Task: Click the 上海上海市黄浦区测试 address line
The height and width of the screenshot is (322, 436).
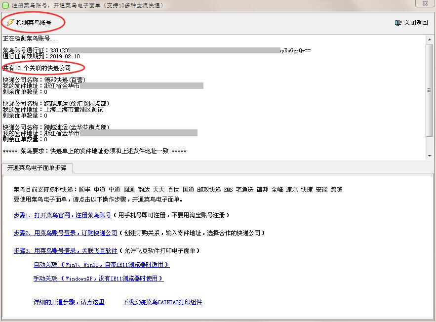Action: 53,110
